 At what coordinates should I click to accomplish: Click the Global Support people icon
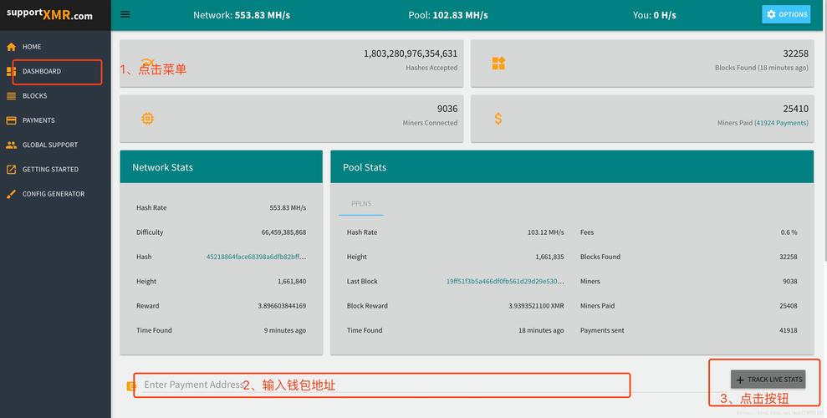coord(11,145)
